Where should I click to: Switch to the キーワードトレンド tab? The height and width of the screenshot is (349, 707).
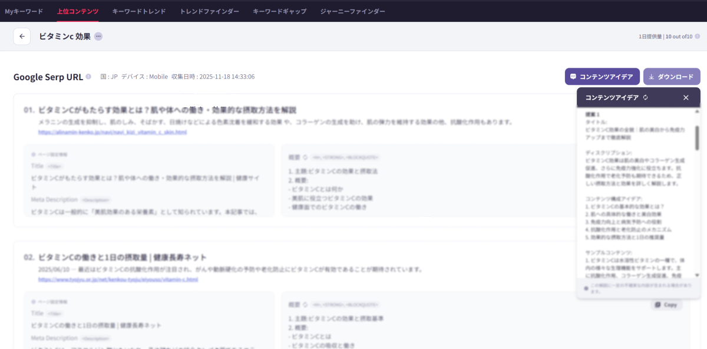click(x=139, y=11)
